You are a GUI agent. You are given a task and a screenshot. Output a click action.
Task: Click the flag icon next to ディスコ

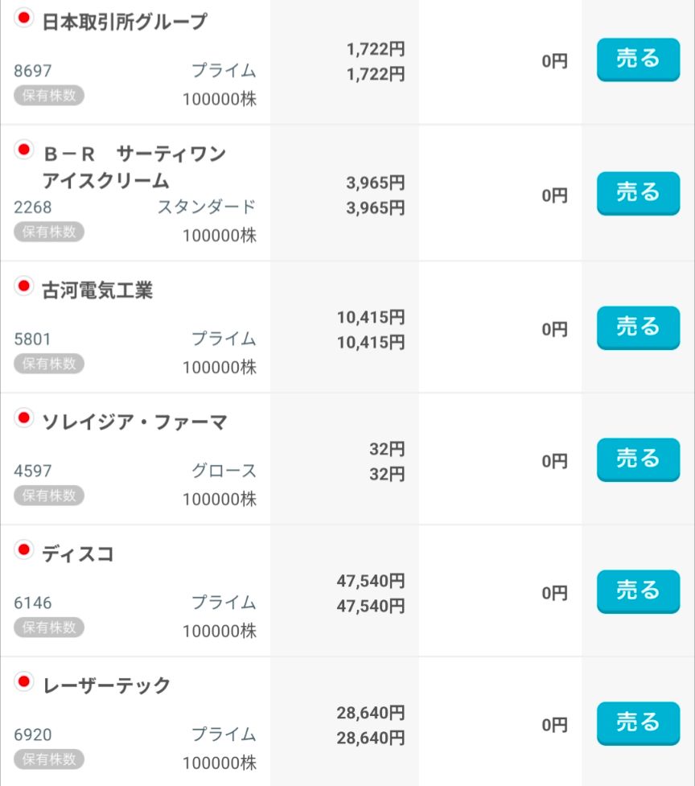(24, 550)
